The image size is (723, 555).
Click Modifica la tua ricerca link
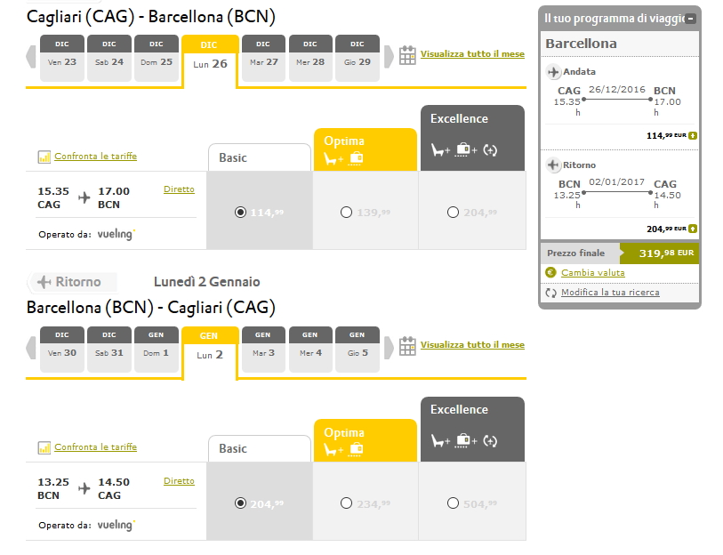click(x=610, y=293)
